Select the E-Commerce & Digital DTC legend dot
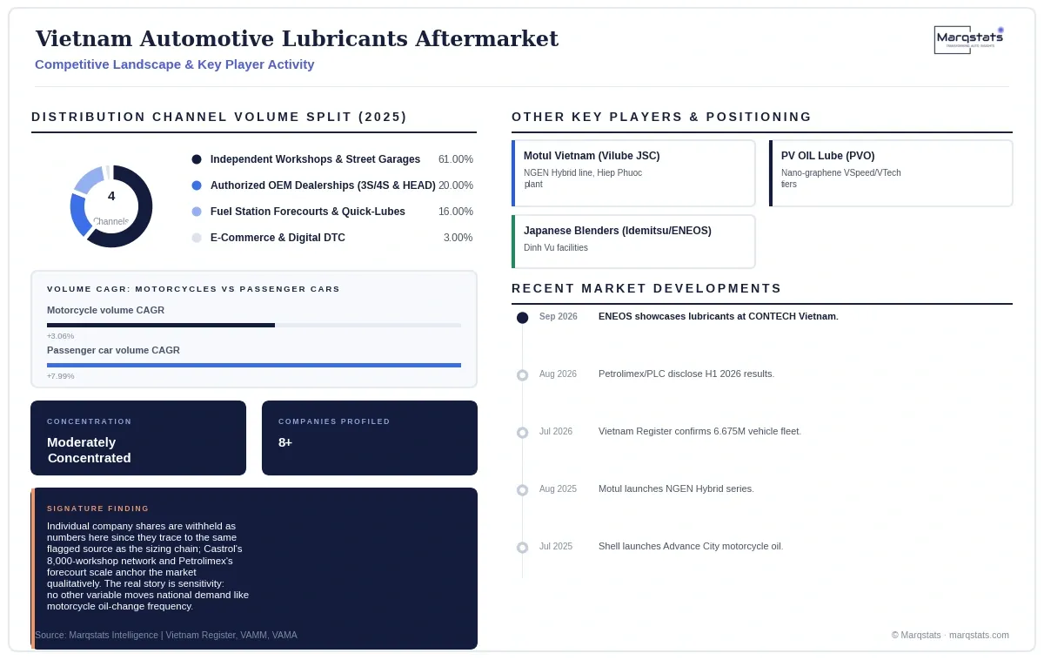Screen dimensions: 1044x660 click(x=197, y=238)
